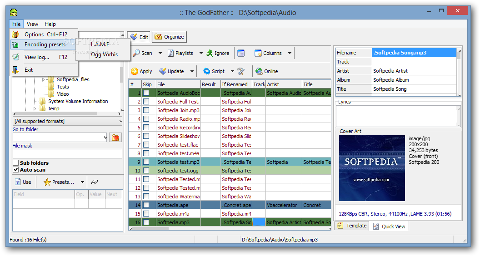Click the Video folder icon in tree
The height and width of the screenshot is (256, 480).
(x=51, y=94)
